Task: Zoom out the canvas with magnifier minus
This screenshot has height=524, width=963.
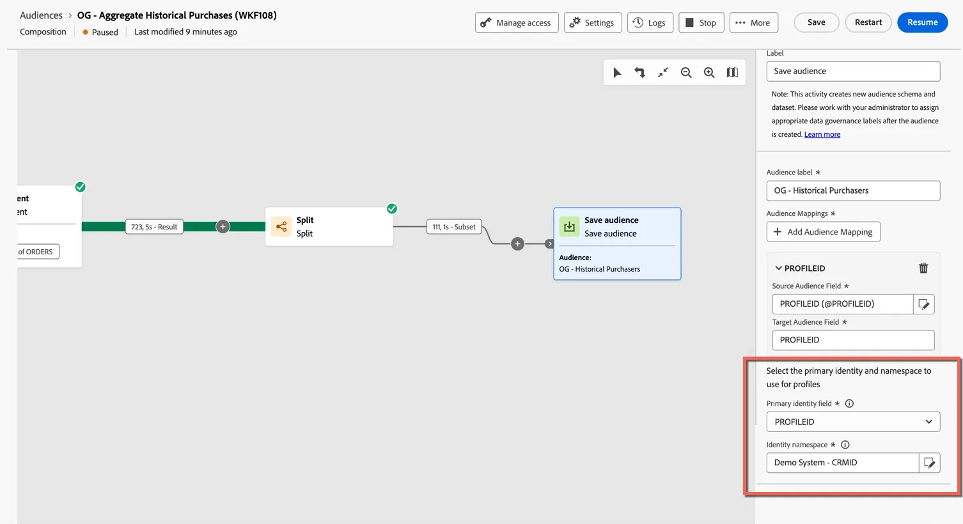Action: pyautogui.click(x=686, y=73)
